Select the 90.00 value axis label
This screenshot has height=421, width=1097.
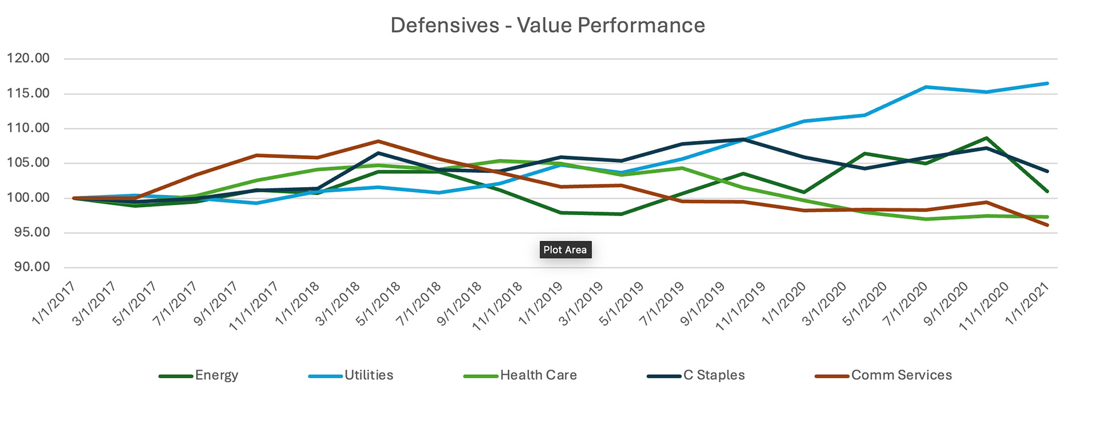(x=32, y=267)
